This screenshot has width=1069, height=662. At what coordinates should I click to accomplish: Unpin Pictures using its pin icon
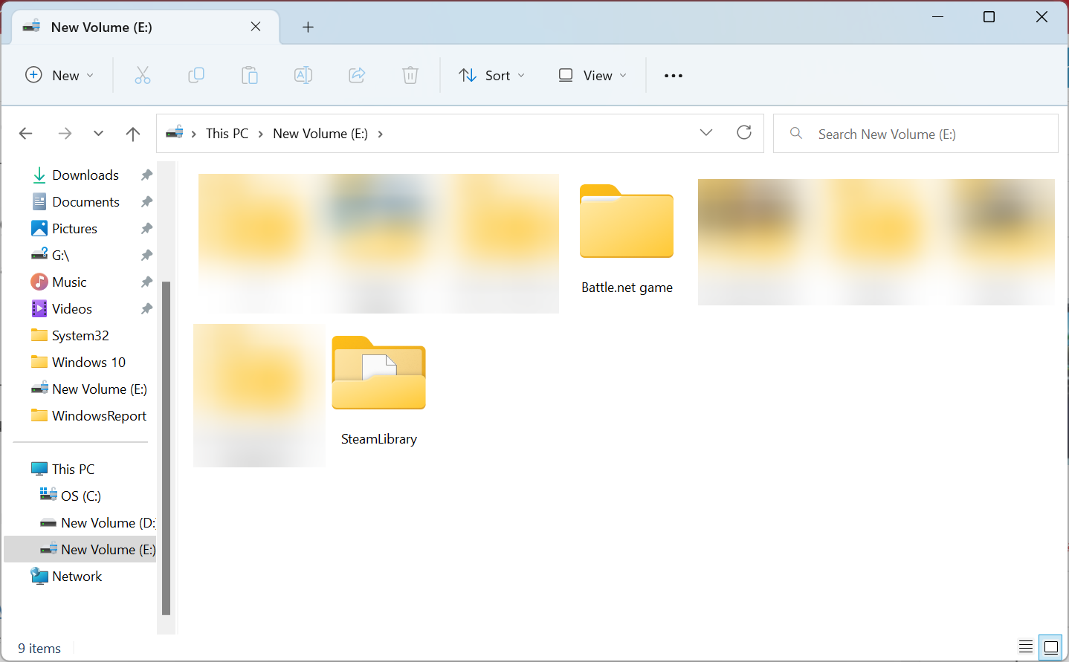tap(146, 229)
